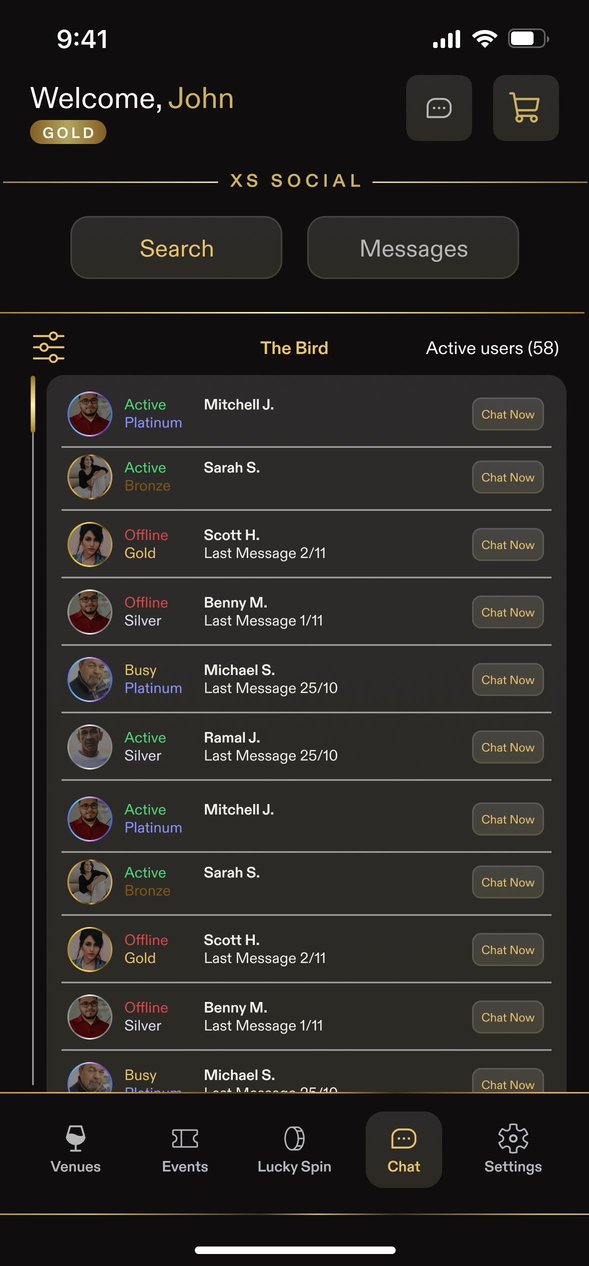The height and width of the screenshot is (1266, 589).
Task: Tap the GOLD membership badge
Action: point(68,132)
